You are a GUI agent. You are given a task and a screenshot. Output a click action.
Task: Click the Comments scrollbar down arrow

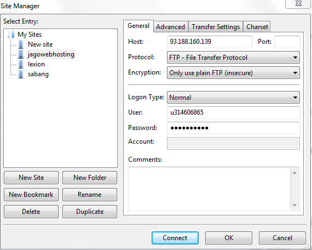coord(294,206)
